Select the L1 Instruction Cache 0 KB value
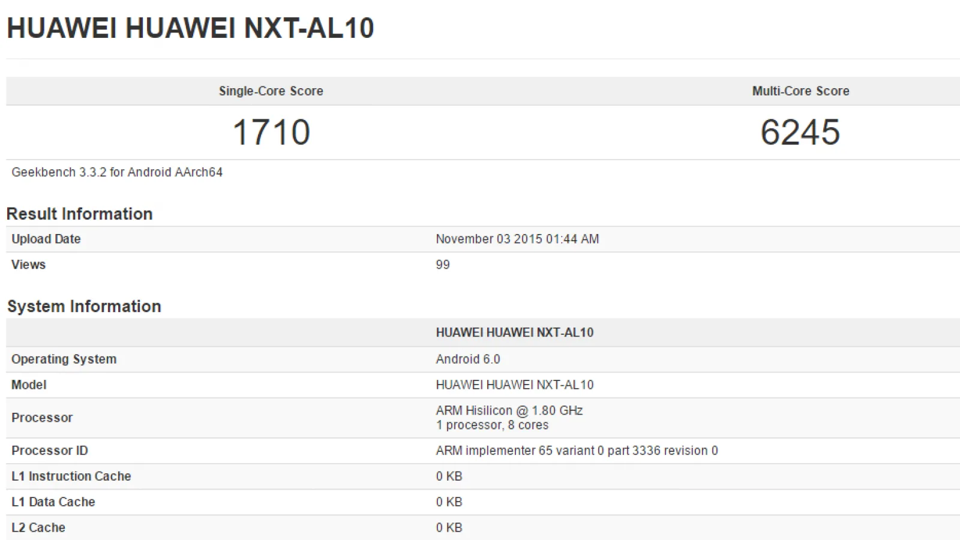The width and height of the screenshot is (960, 540). pyautogui.click(x=449, y=476)
